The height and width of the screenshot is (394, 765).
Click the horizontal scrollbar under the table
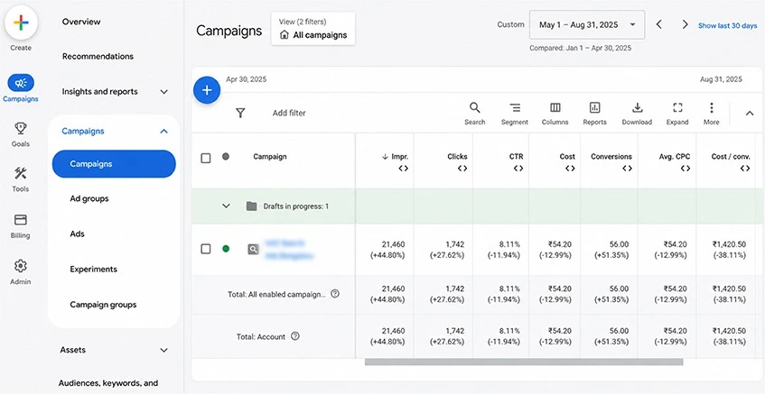coord(524,362)
